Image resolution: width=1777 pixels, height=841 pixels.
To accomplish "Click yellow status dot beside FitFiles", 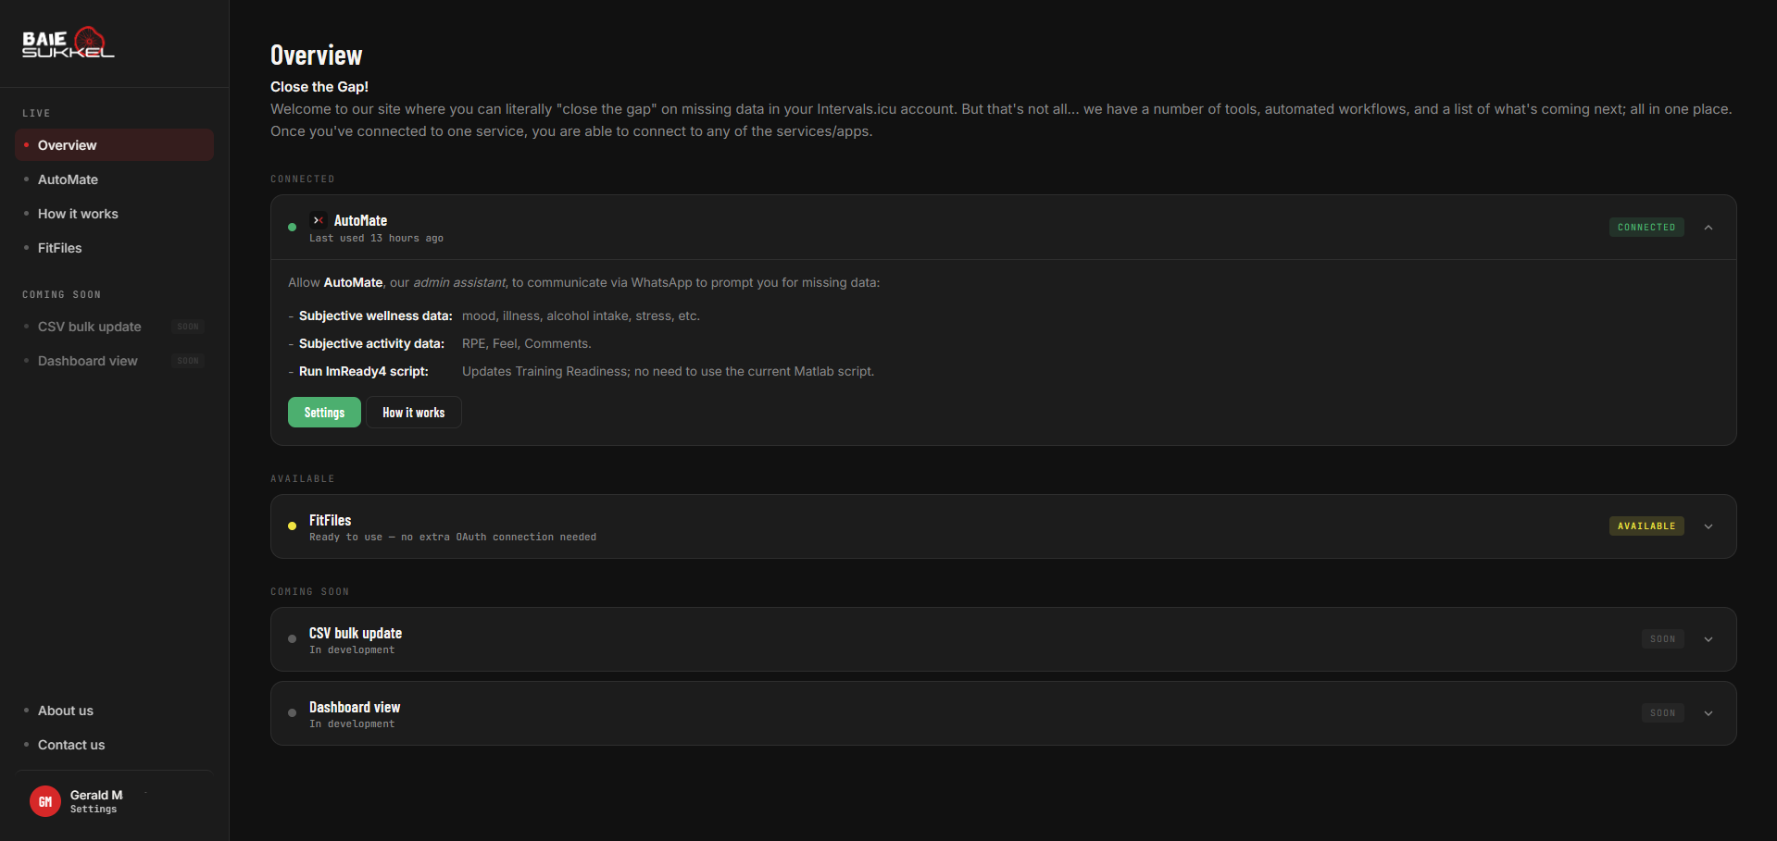I will [x=293, y=526].
